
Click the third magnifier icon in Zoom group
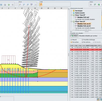[x=28, y=5]
